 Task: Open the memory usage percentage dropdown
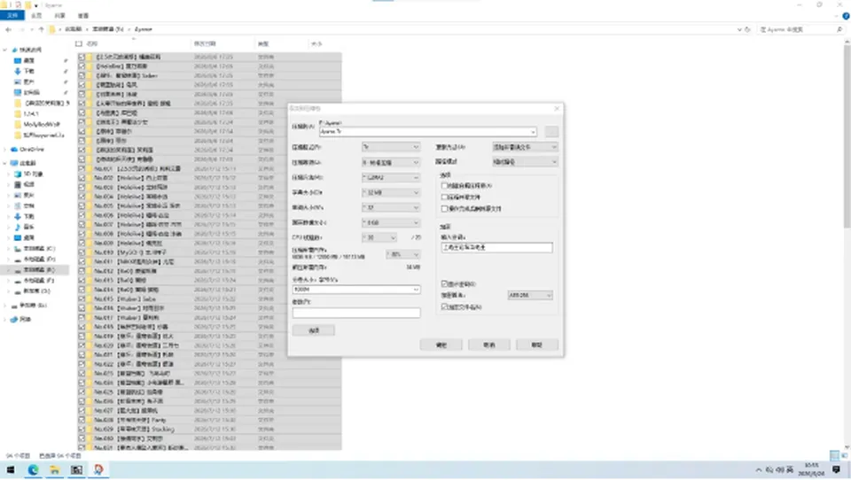(x=403, y=254)
